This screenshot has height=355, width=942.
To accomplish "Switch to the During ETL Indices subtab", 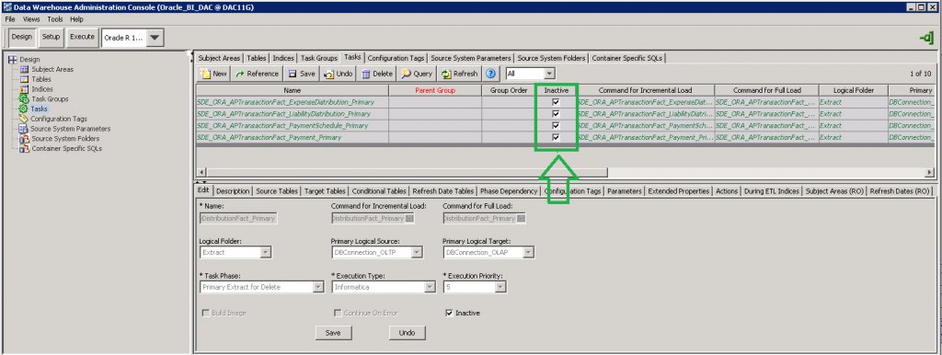I will 772,191.
